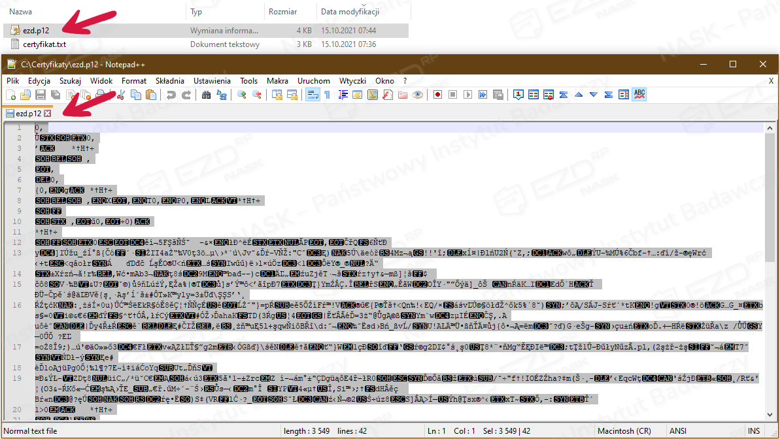The image size is (780, 439).
Task: Click the Undo arrow icon
Action: click(x=171, y=95)
